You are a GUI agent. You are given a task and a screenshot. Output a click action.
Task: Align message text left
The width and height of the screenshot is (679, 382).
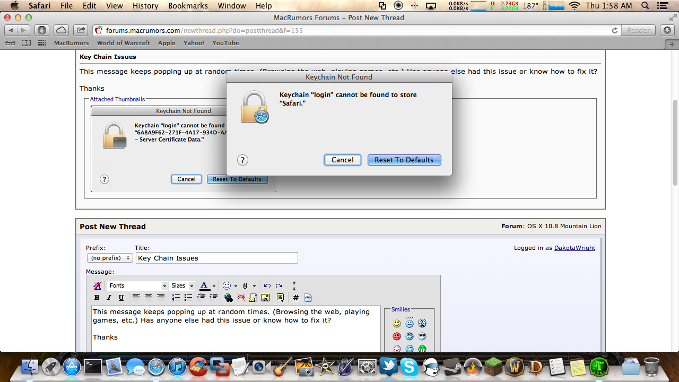tap(136, 298)
